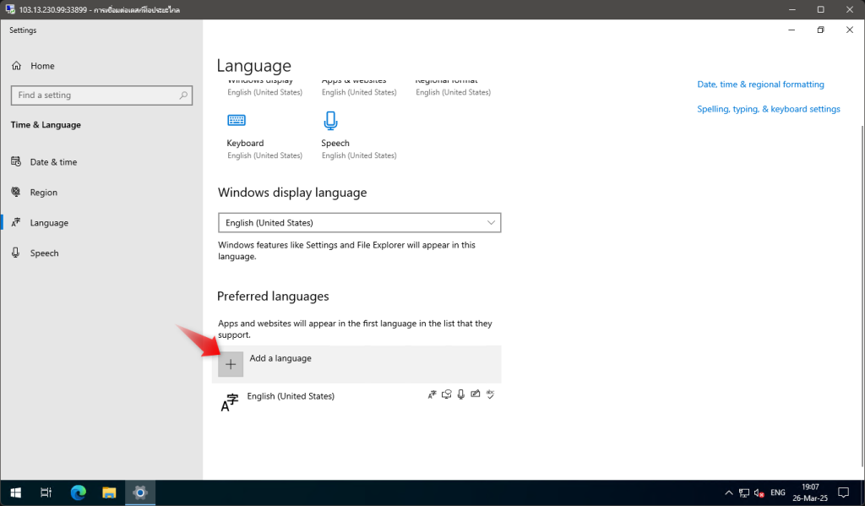Click the Apps & websites language tile
Viewport: 865px width, 506px height.
[359, 87]
